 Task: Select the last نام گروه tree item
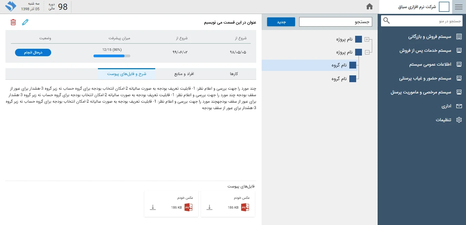339,79
